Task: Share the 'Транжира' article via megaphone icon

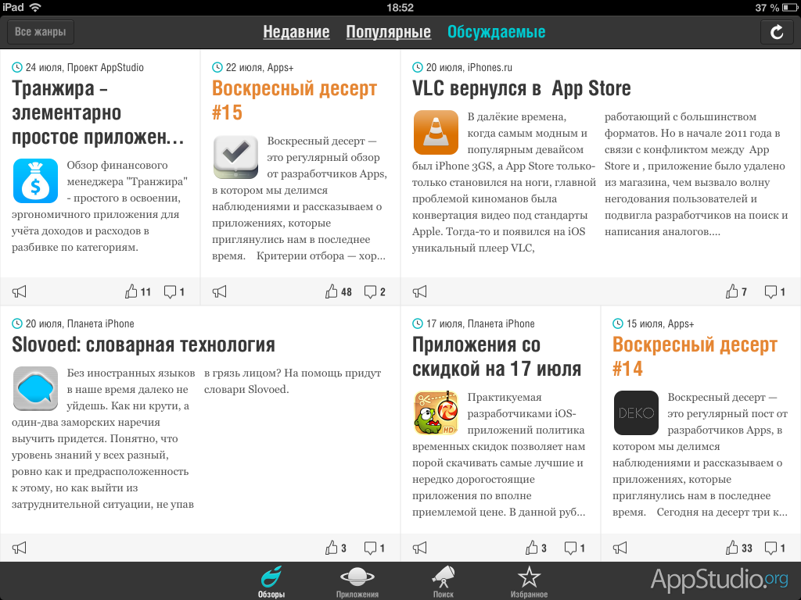Action: pyautogui.click(x=20, y=292)
